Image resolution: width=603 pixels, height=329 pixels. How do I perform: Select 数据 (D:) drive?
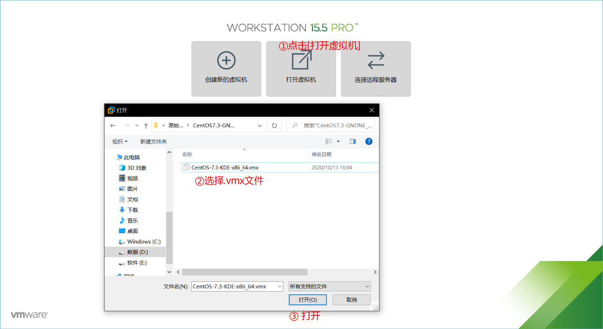coord(135,252)
